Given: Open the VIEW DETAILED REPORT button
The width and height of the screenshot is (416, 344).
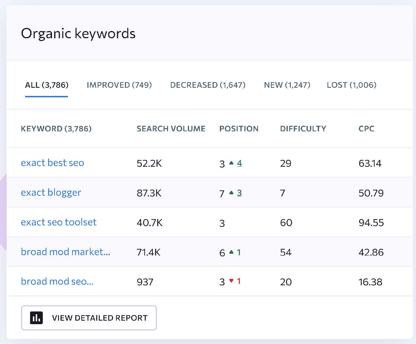Looking at the screenshot, I should tap(89, 318).
